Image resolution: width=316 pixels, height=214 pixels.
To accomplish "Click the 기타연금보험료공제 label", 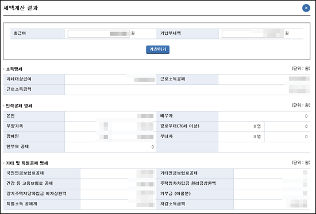I will point(179,173).
